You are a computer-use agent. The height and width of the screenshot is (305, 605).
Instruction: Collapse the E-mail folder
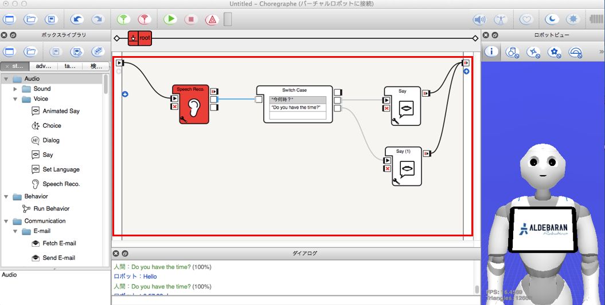15,231
